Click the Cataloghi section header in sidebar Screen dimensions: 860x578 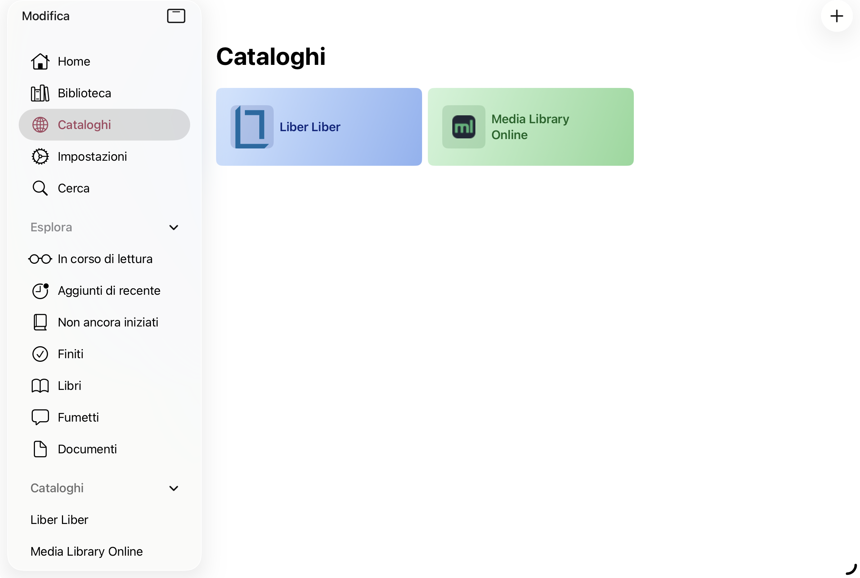(57, 488)
